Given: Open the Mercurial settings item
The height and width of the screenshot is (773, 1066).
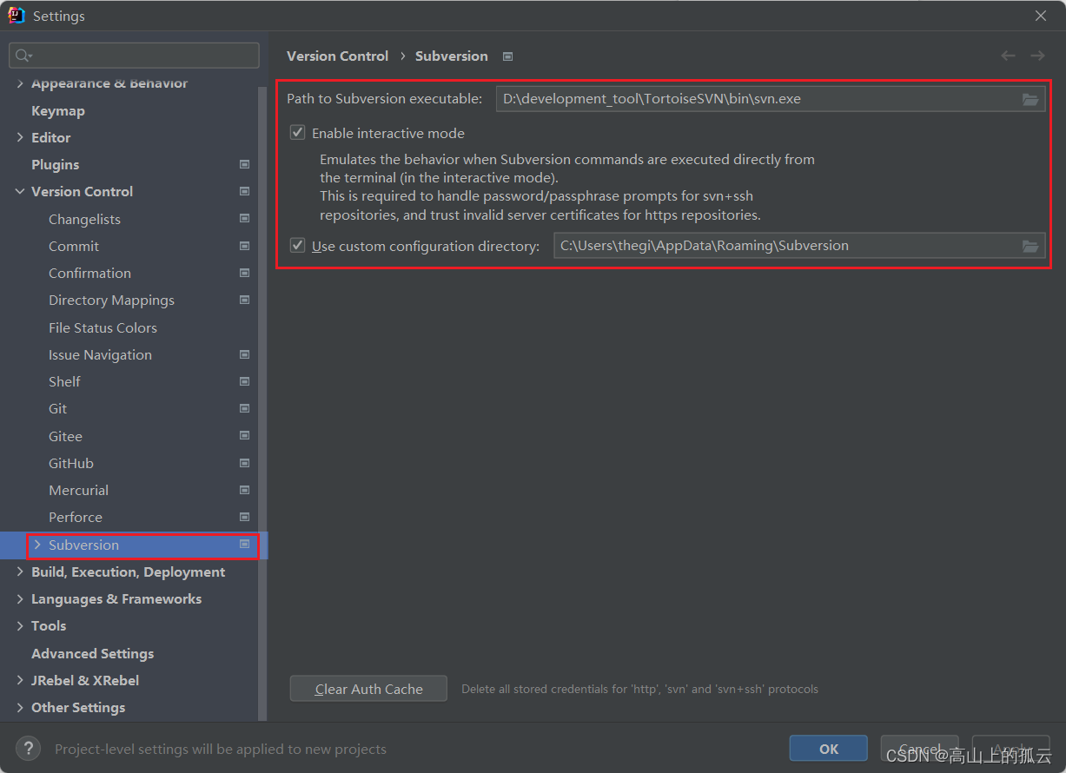Looking at the screenshot, I should pyautogui.click(x=78, y=490).
